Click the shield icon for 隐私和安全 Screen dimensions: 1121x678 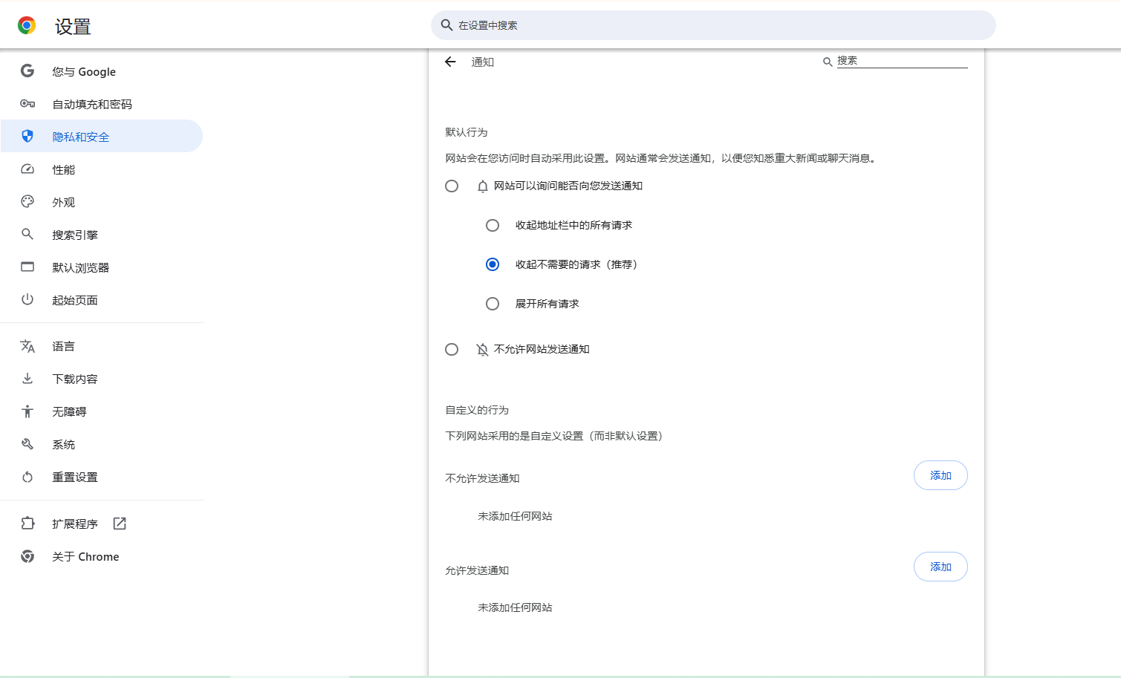(27, 136)
